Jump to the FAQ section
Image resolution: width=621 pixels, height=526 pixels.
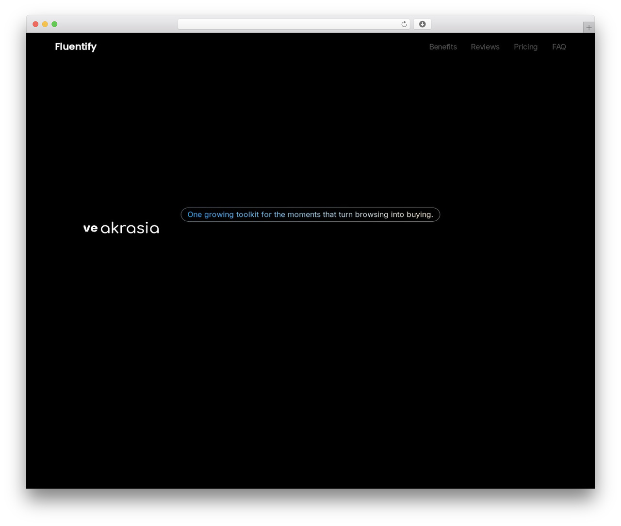click(559, 47)
